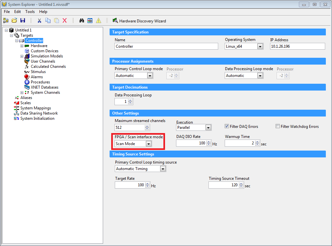Expand the System Channels tree node
332x246 pixels.
point(22,92)
